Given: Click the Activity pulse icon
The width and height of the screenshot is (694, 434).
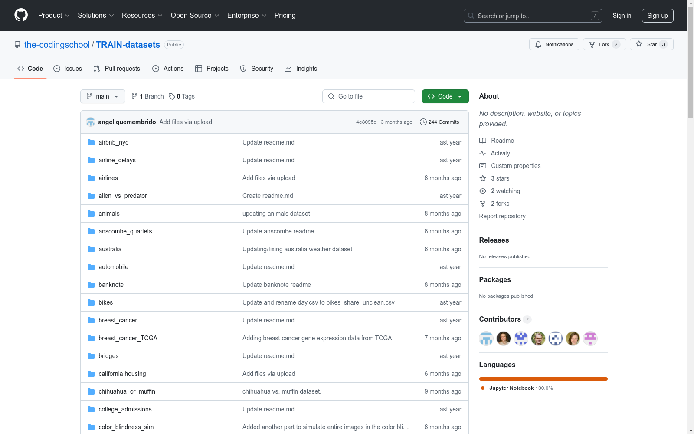Looking at the screenshot, I should (483, 153).
